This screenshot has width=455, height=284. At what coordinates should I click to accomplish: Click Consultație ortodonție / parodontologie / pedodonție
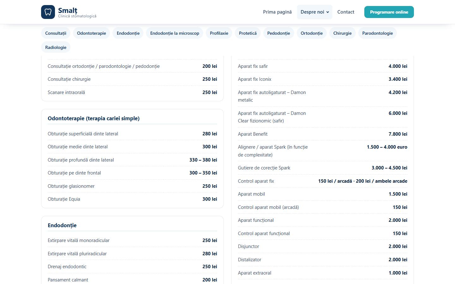click(104, 66)
